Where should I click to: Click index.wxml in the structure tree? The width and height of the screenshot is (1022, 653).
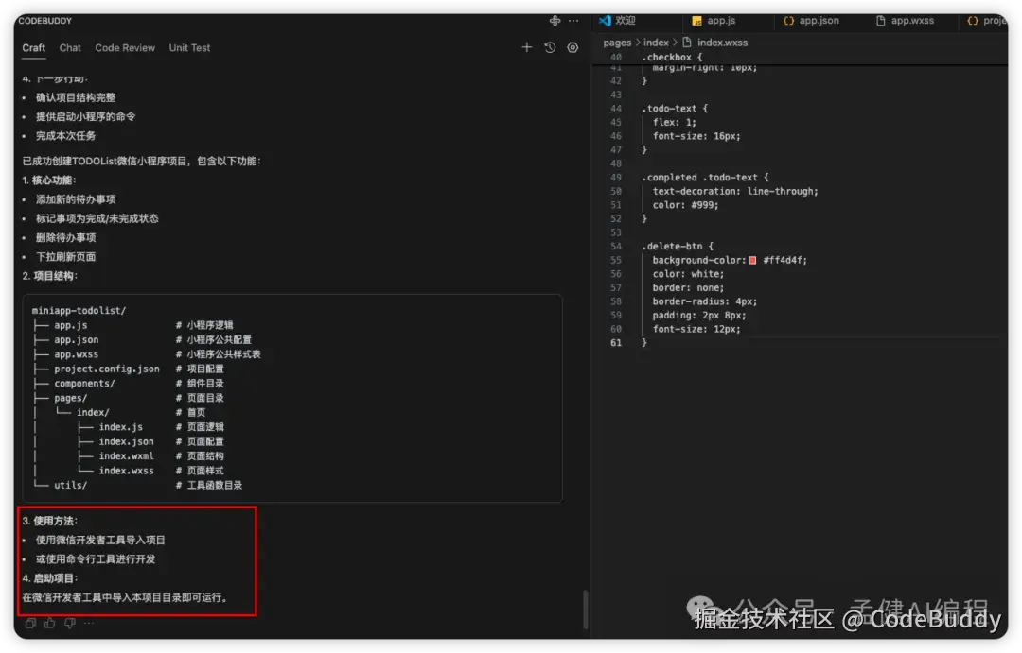pyautogui.click(x=127, y=456)
